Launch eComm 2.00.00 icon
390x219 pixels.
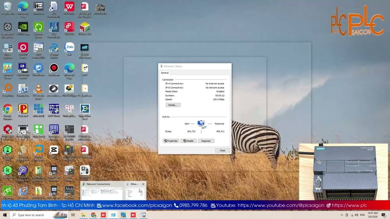[54, 51]
